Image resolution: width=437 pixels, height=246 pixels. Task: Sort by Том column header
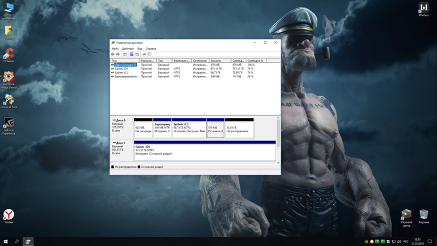[x=125, y=61]
